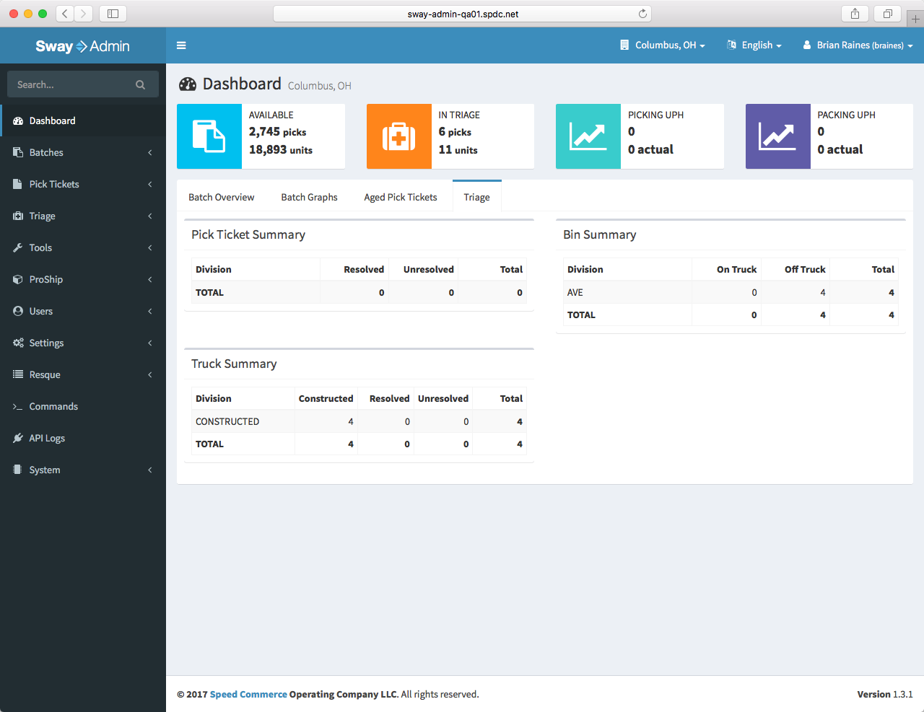This screenshot has height=712, width=924.
Task: Click the browser address bar
Action: click(x=462, y=14)
